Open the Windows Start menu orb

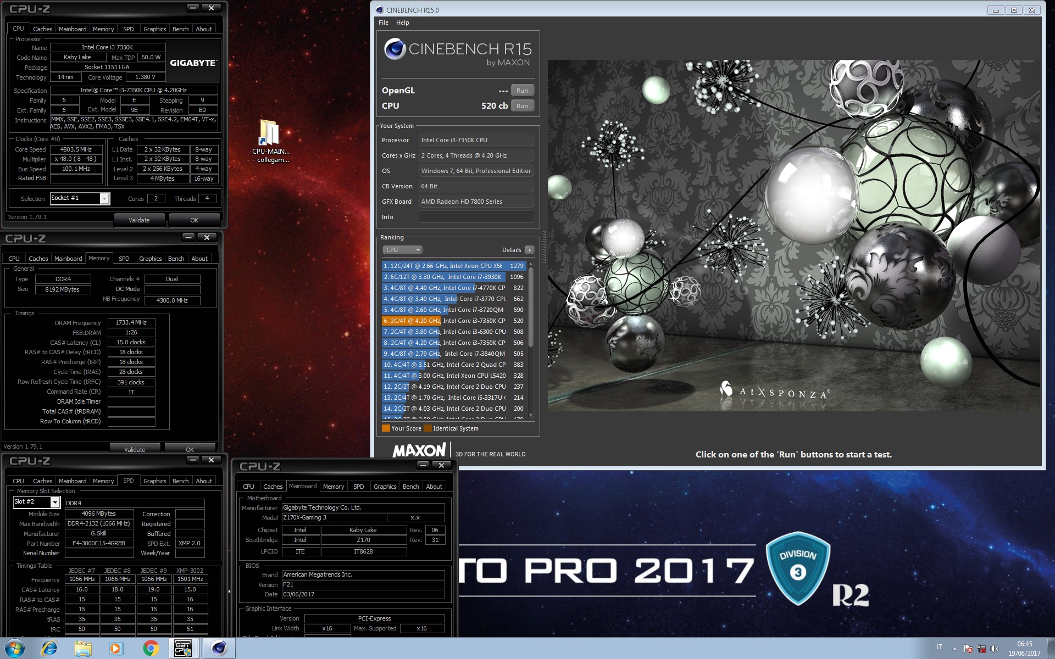tap(15, 648)
